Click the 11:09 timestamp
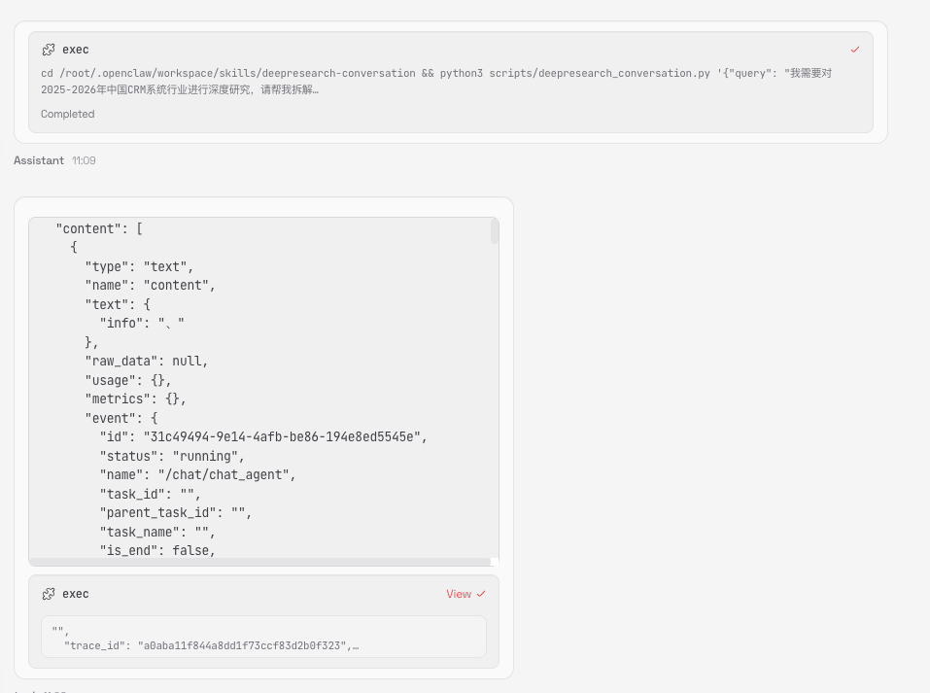 84,160
